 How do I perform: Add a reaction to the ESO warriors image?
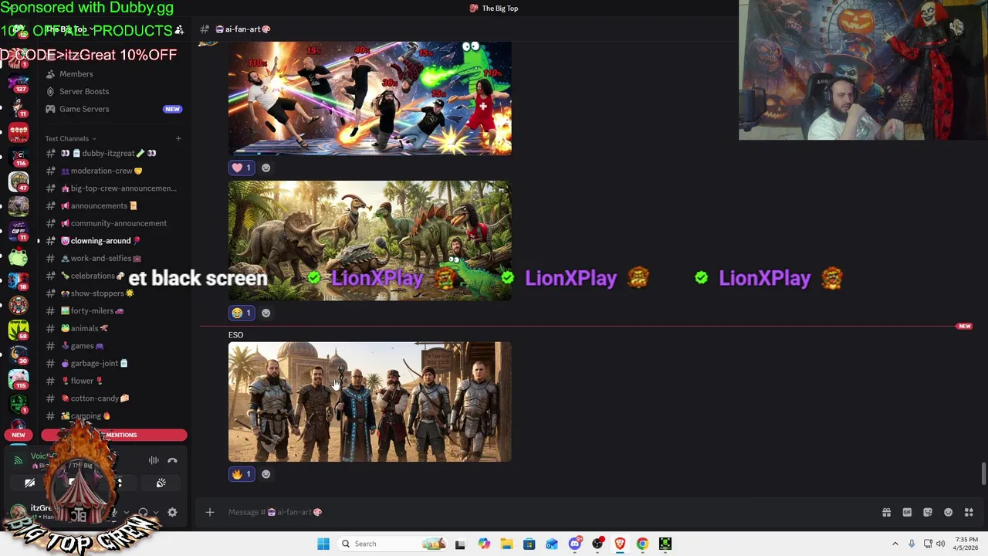pos(266,474)
